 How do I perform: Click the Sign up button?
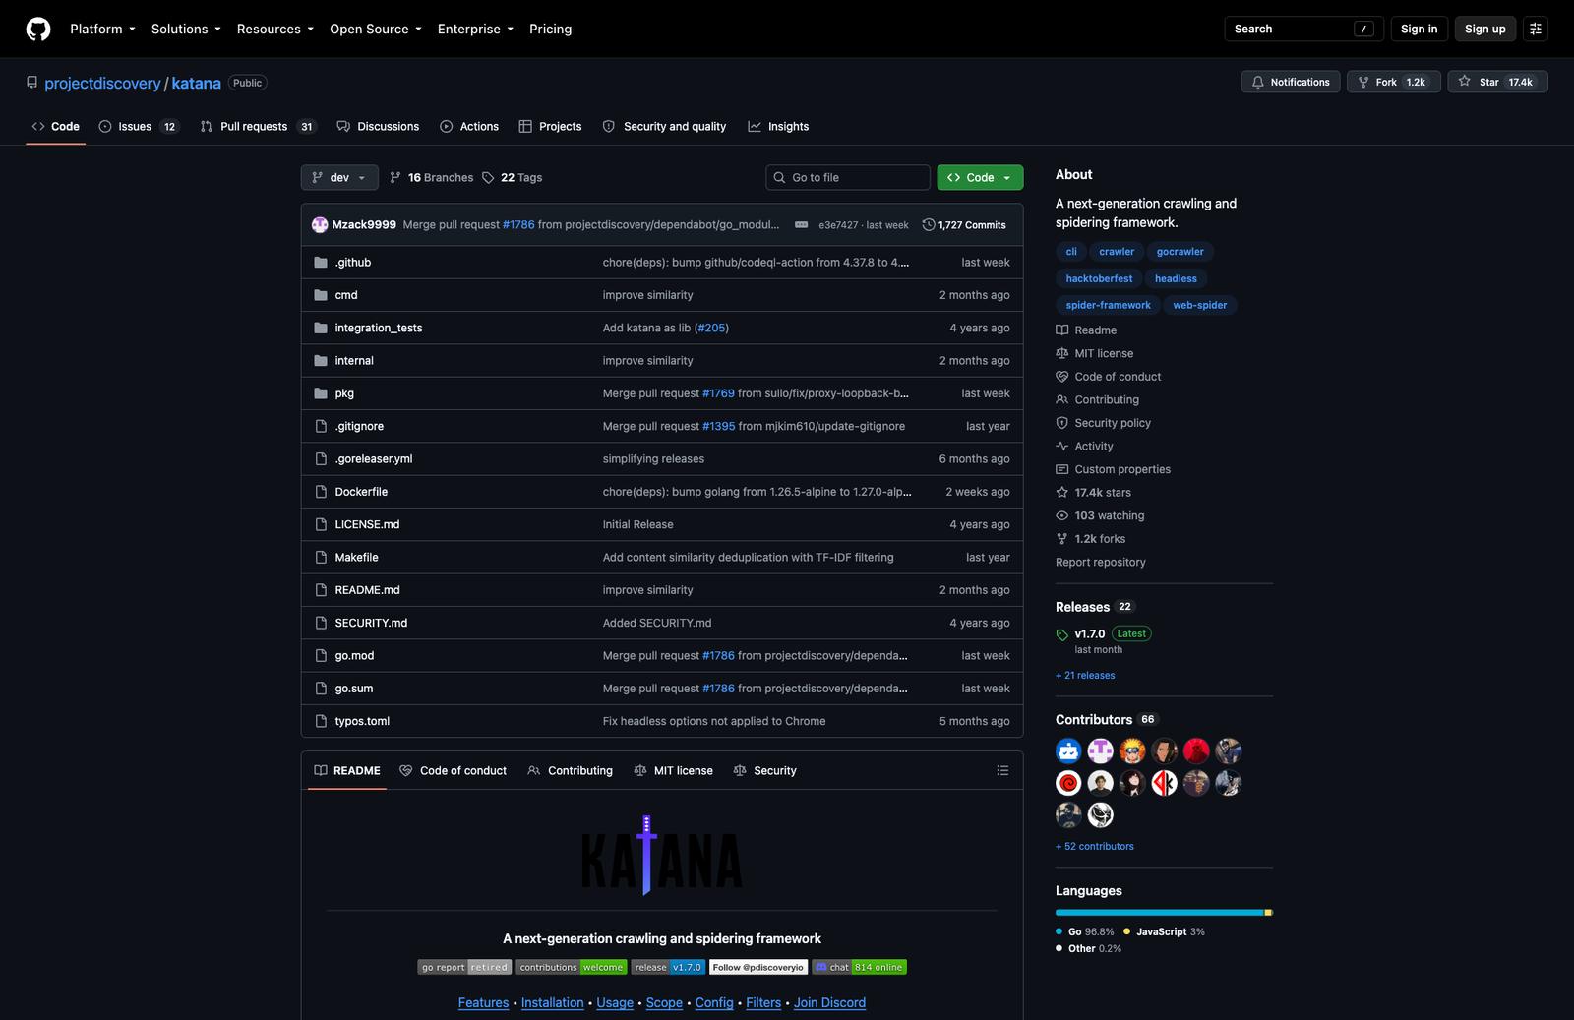pyautogui.click(x=1484, y=29)
